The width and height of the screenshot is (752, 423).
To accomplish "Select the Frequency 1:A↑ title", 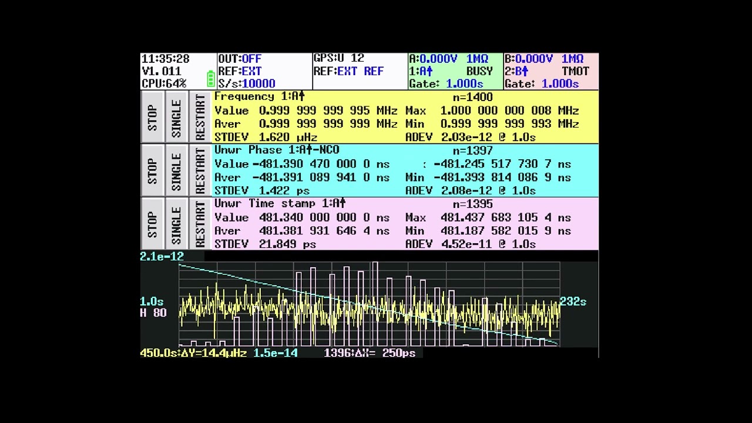I will (260, 96).
